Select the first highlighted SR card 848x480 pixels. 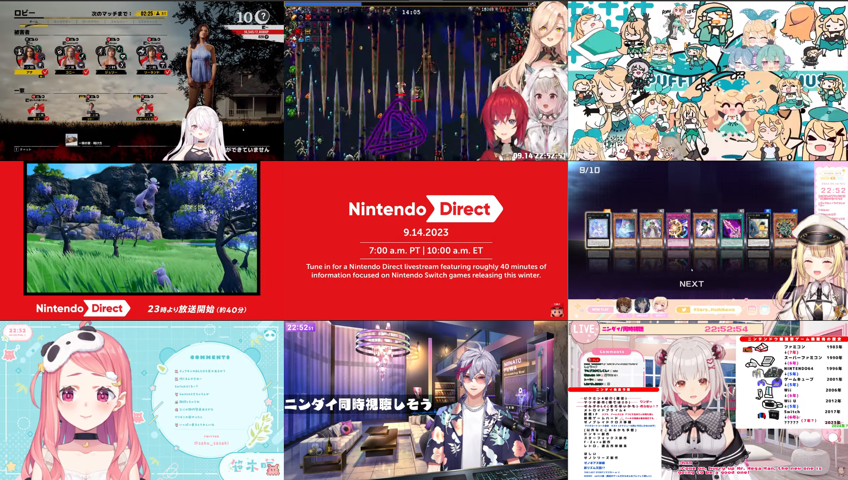tap(598, 229)
